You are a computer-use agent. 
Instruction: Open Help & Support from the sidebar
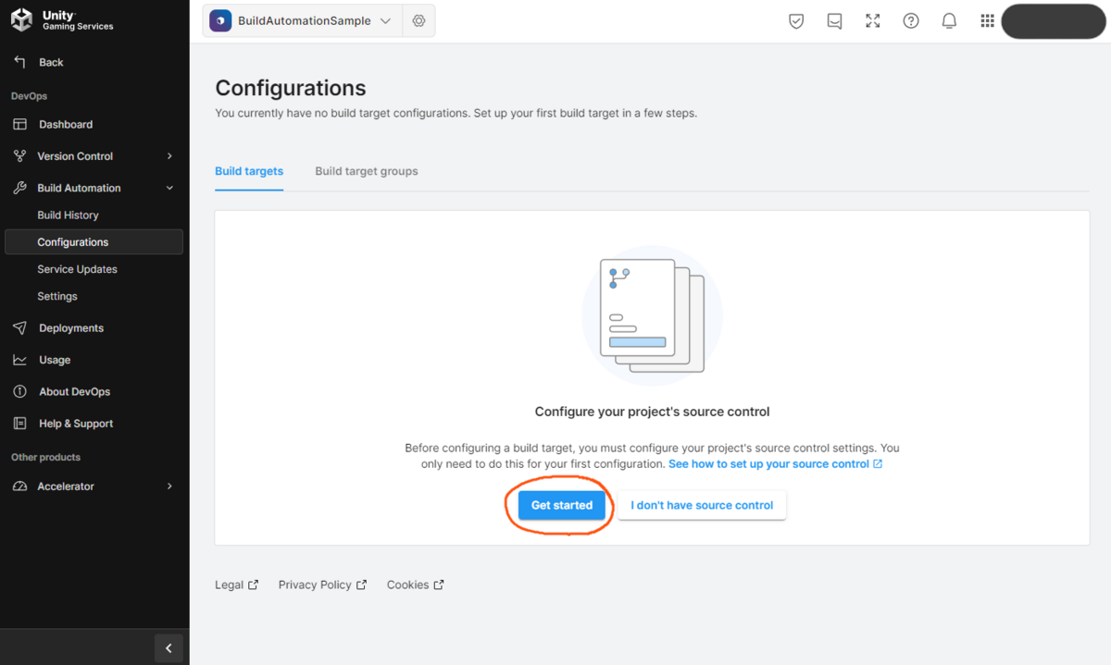pyautogui.click(x=20, y=423)
